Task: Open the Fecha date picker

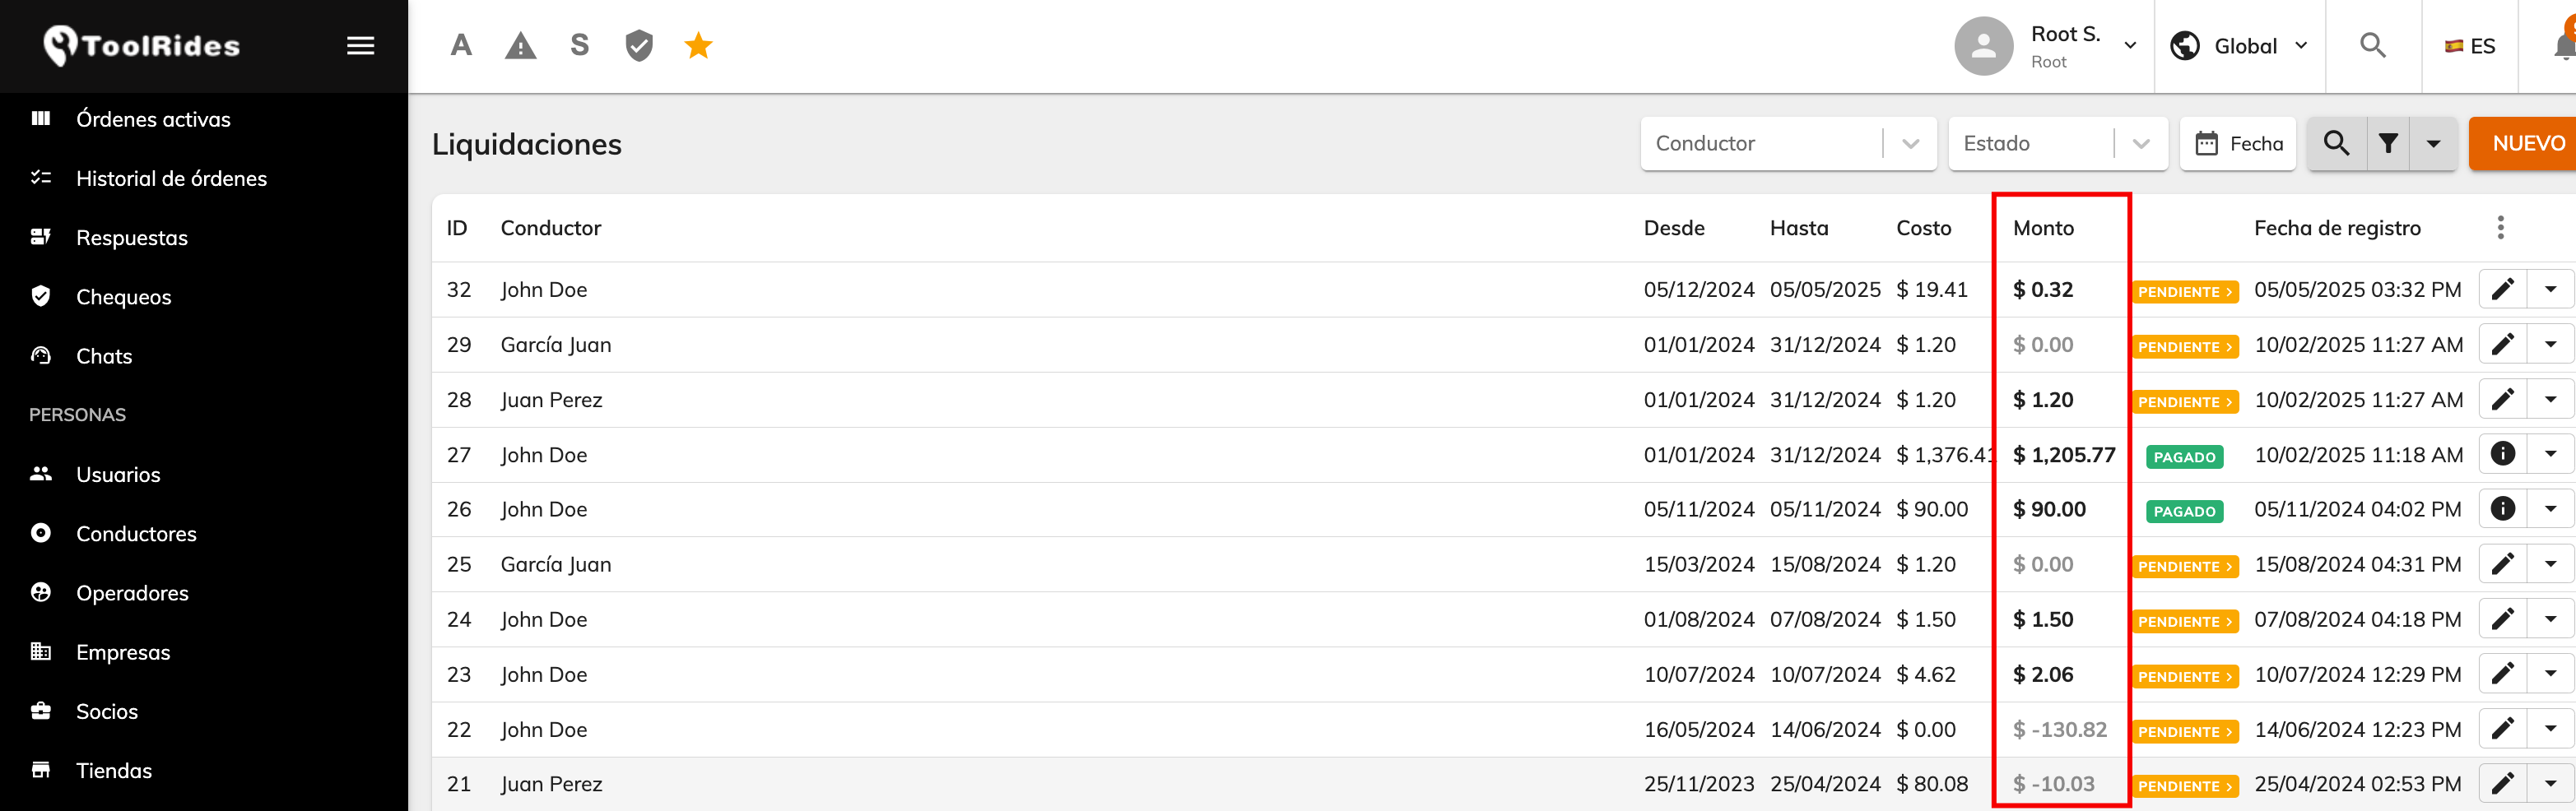Action: tap(2237, 144)
